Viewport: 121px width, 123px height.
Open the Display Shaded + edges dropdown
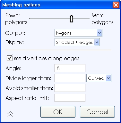click(77, 42)
